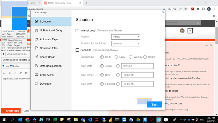This screenshot has width=218, height=123.
Task: Click the red arrow extension icon
Action: click(x=192, y=9)
